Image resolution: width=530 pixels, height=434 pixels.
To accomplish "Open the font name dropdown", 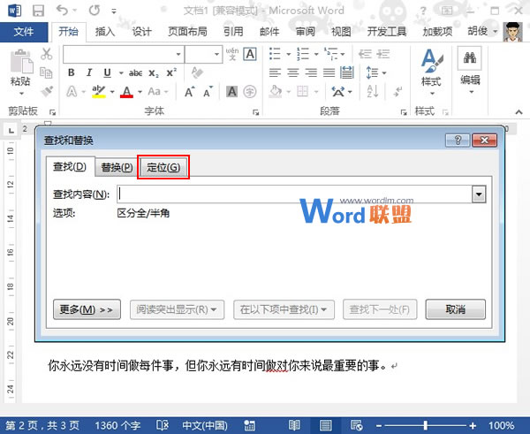I will coord(178,54).
